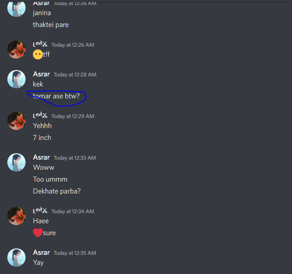Click the '7 inch' message
This screenshot has height=274, width=292.
click(42, 138)
